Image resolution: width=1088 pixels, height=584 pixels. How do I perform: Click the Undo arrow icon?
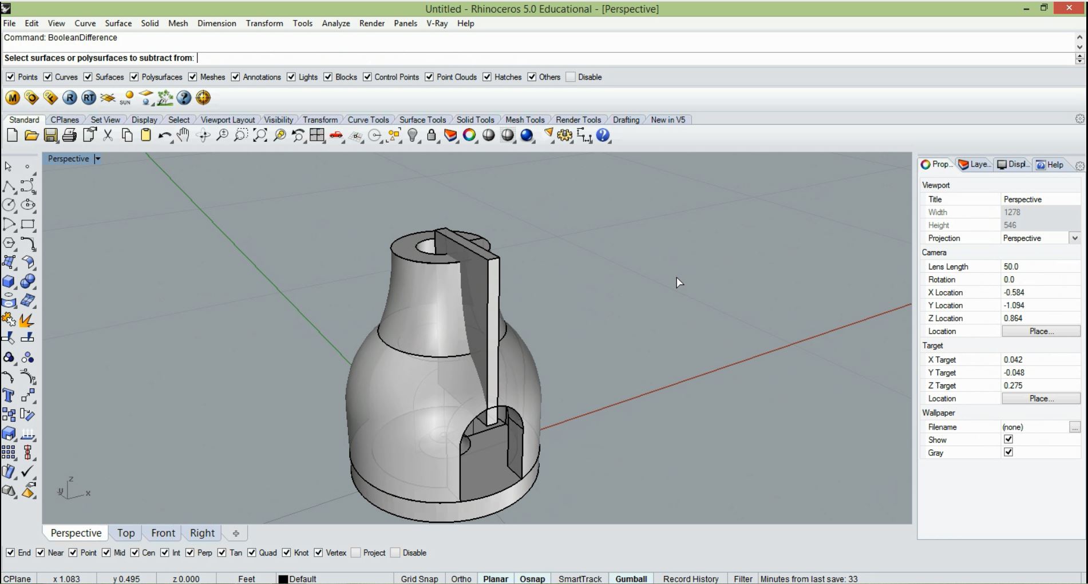(x=164, y=136)
